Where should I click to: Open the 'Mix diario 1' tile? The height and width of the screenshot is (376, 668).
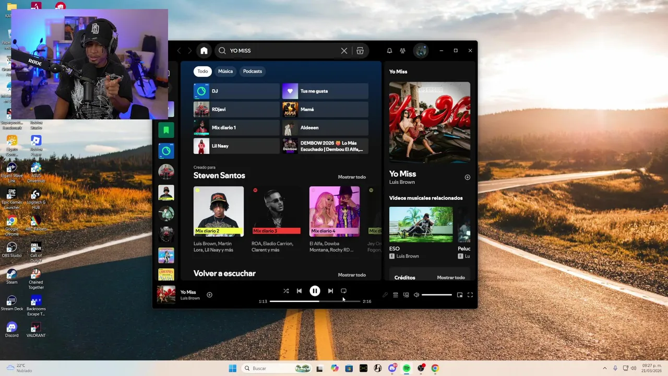coord(236,127)
